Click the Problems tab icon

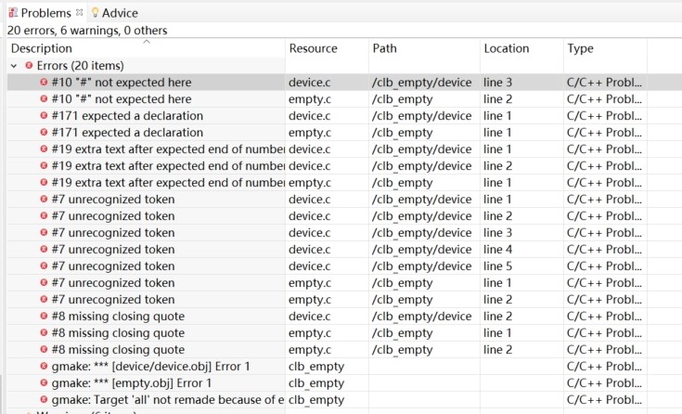pos(13,13)
